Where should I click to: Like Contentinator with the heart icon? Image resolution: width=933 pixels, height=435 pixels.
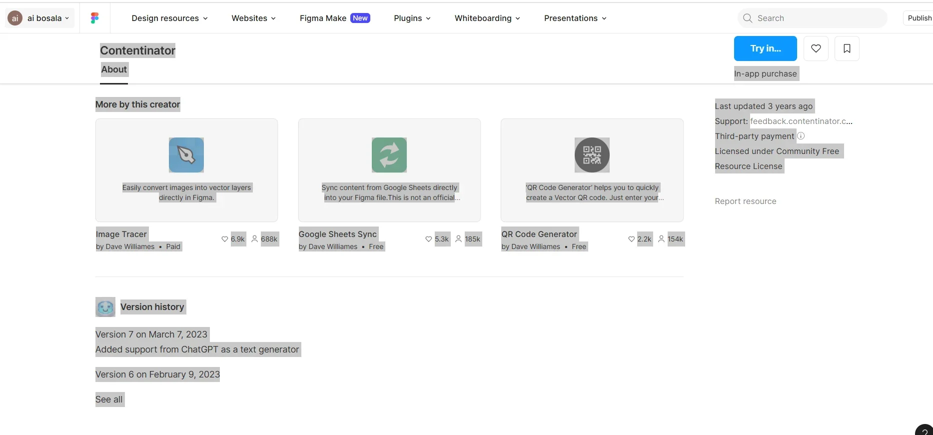click(x=816, y=48)
